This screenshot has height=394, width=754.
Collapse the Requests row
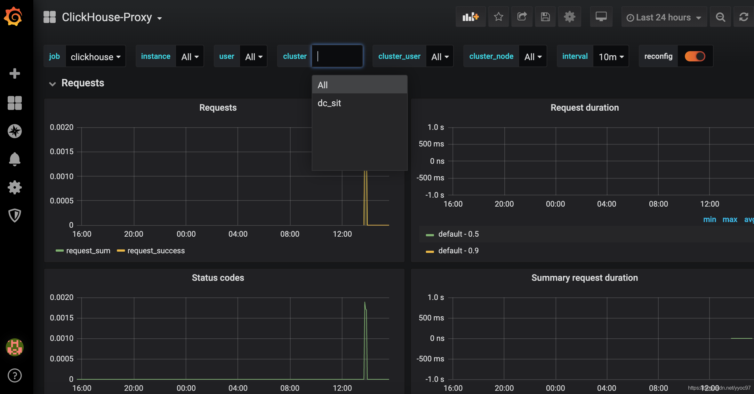pos(77,83)
